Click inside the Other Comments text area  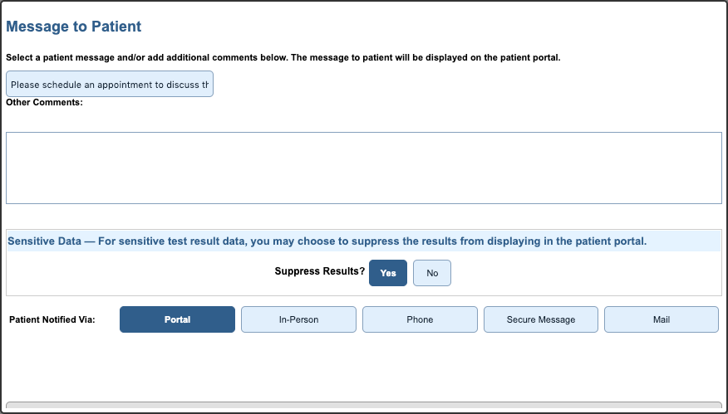pos(363,168)
